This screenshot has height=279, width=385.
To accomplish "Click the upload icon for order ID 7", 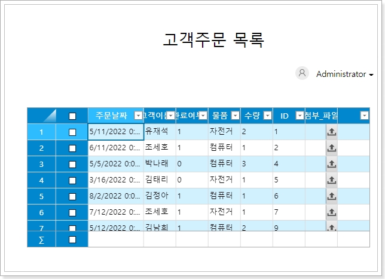I will (332, 212).
